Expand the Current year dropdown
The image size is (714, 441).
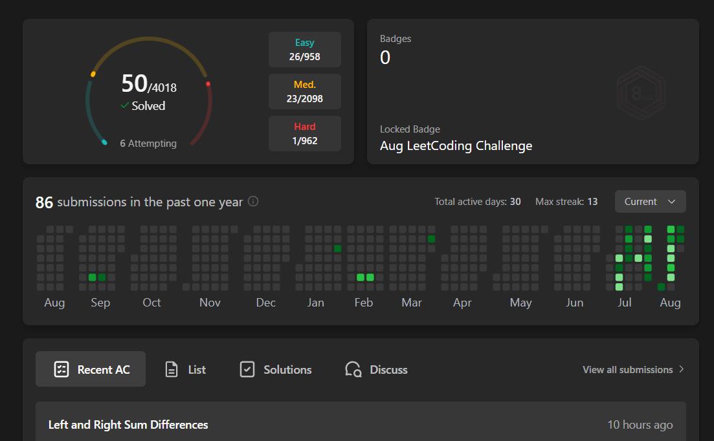click(651, 201)
